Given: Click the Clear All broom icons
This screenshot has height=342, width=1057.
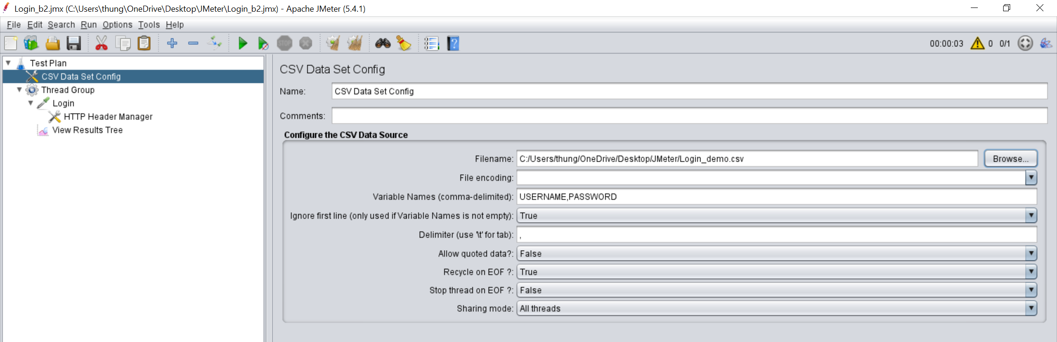Looking at the screenshot, I should click(355, 44).
